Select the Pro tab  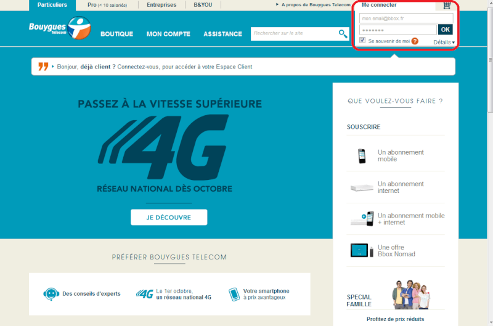(107, 5)
